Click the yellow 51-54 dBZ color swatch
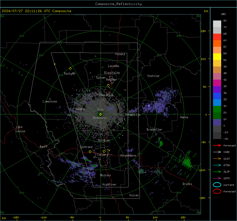The image size is (237, 221). tap(217, 57)
